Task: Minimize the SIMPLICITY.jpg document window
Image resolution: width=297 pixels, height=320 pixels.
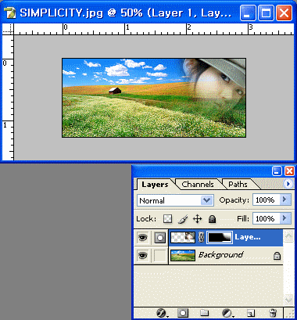Action: (248, 13)
